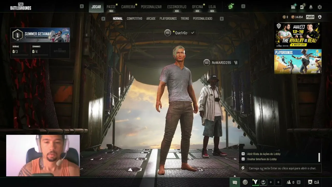332x187 pixels.
Task: Select the NORMAL game mode
Action: [118, 19]
